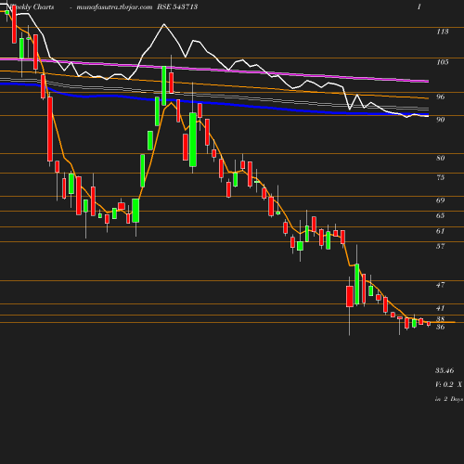Click the price label 41
Viewport: 464px width, 464px height.
(x=440, y=308)
